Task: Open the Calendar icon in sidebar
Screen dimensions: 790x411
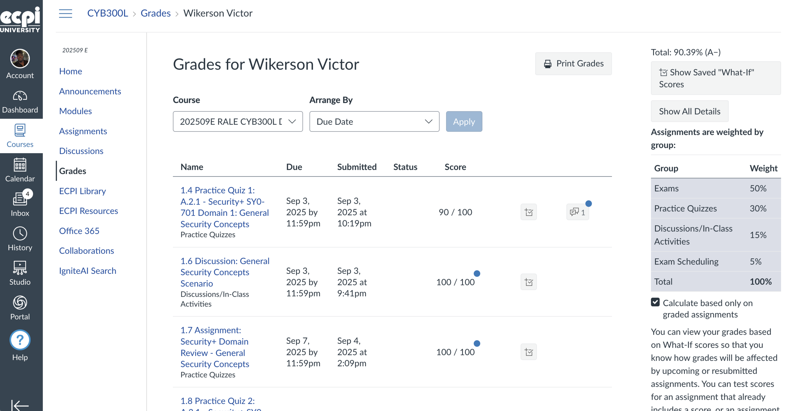Action: coord(20,170)
